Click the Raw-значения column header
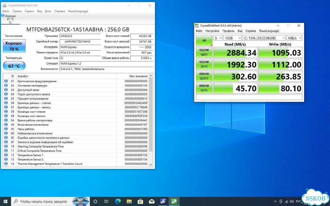 (133, 76)
